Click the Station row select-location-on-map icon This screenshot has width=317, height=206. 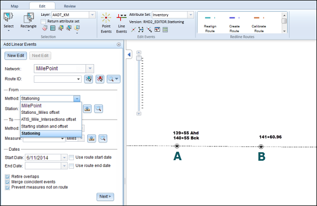(87, 109)
